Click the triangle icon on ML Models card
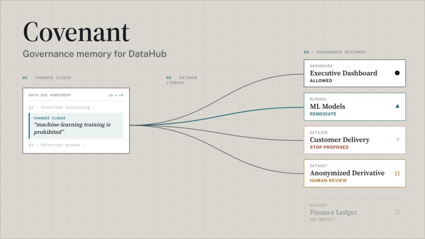 398,106
